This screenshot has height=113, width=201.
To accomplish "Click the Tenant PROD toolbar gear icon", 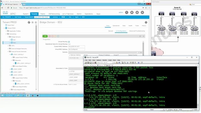I will point(36,22).
